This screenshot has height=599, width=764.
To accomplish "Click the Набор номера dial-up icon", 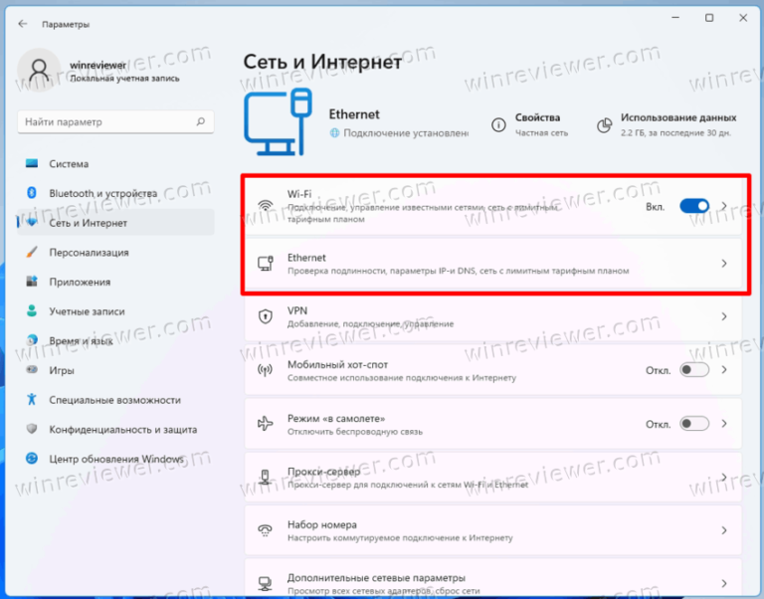I will (x=266, y=530).
